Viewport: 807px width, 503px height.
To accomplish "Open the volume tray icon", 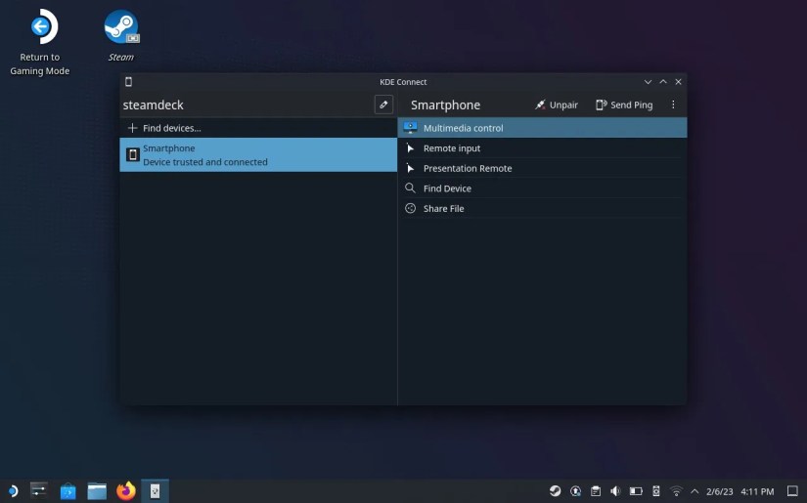I will pyautogui.click(x=615, y=491).
